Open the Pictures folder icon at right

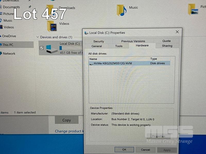tap(193, 9)
